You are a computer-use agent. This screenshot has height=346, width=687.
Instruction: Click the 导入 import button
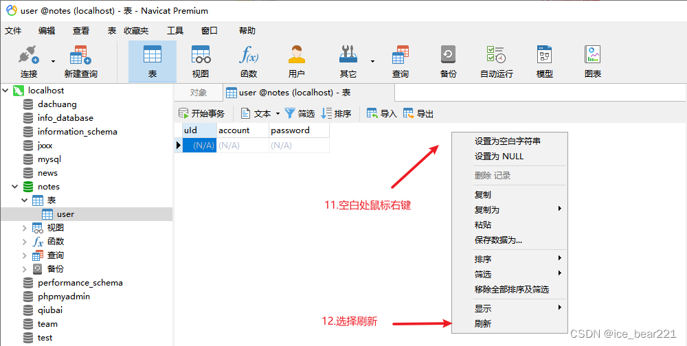[x=381, y=114]
